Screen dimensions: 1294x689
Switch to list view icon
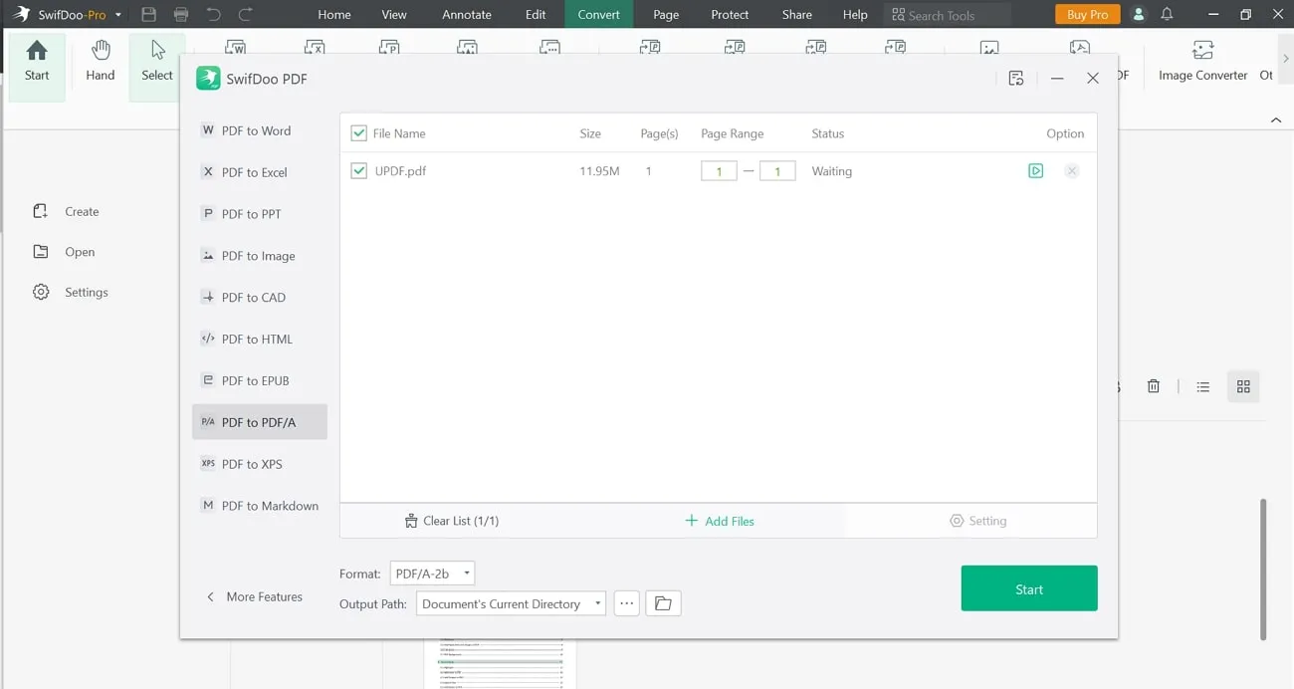pyautogui.click(x=1202, y=386)
